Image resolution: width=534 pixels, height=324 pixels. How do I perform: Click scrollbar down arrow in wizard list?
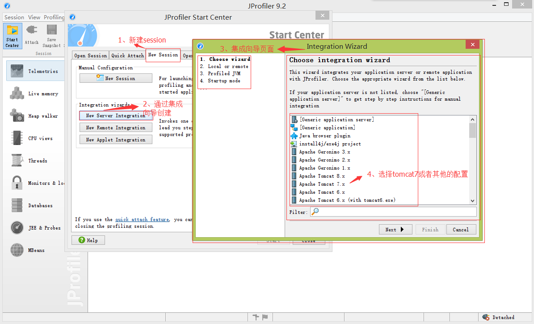(x=472, y=201)
